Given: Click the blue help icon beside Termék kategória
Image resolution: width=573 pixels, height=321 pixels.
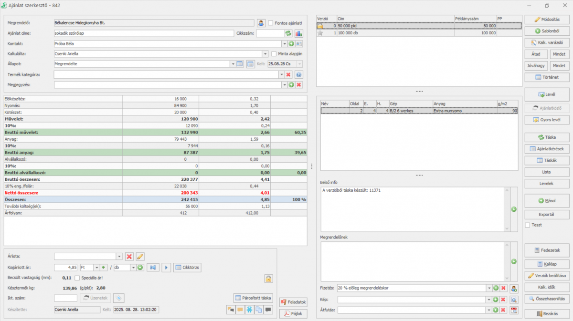Looking at the screenshot, I should pos(299,74).
